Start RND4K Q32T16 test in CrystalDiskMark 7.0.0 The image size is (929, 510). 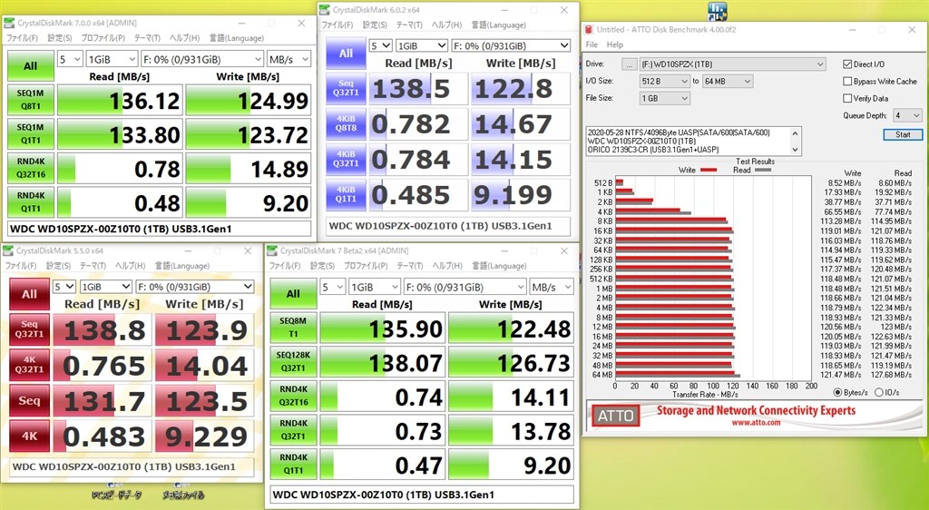[30, 168]
